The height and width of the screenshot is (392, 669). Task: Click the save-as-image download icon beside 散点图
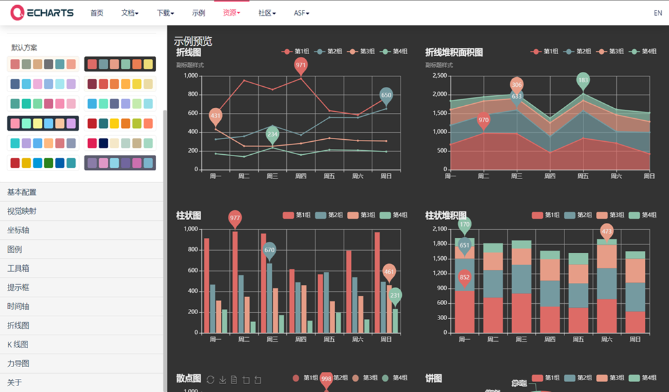pyautogui.click(x=223, y=380)
